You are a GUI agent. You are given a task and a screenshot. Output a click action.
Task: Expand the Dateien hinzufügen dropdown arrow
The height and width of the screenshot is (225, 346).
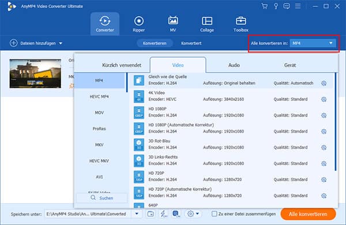click(x=61, y=43)
